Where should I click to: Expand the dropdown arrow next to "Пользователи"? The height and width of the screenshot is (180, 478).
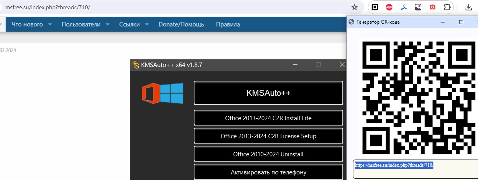(x=108, y=24)
